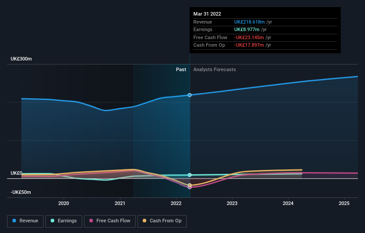Viewport: 365px width, 233px height.
Task: Click the UK£300m y-axis label
Action: (21, 59)
